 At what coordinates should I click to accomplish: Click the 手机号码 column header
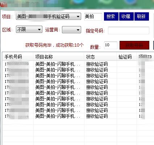click(18, 57)
